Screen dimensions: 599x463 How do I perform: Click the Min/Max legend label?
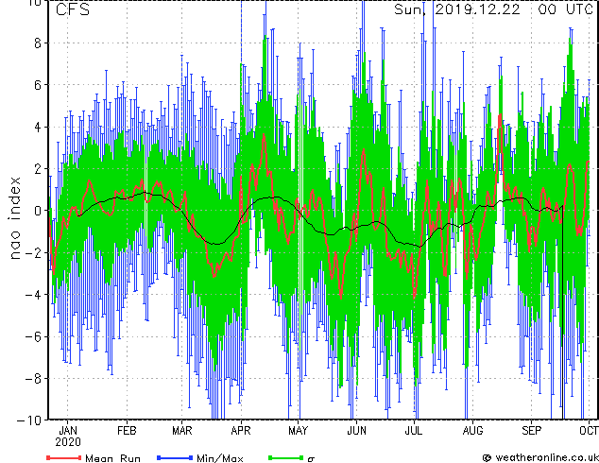(x=219, y=458)
